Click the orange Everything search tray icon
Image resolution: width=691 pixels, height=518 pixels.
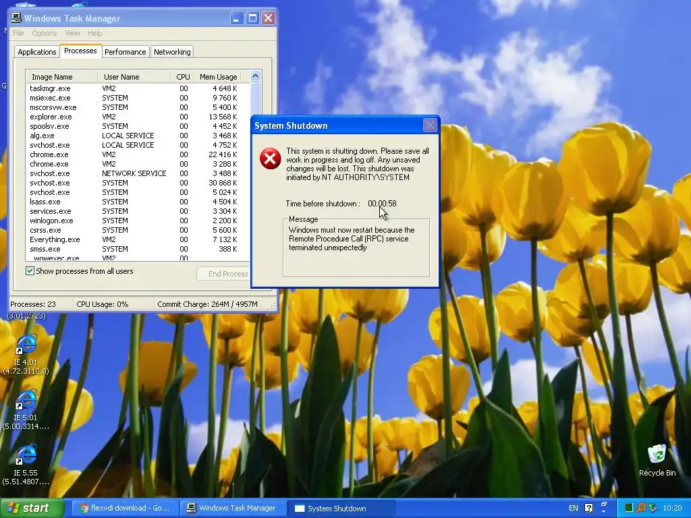641,508
